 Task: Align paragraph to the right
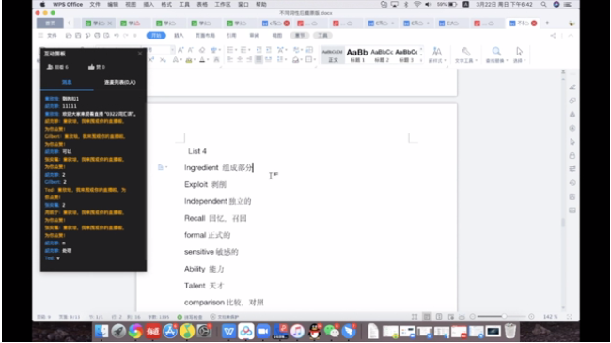click(249, 59)
